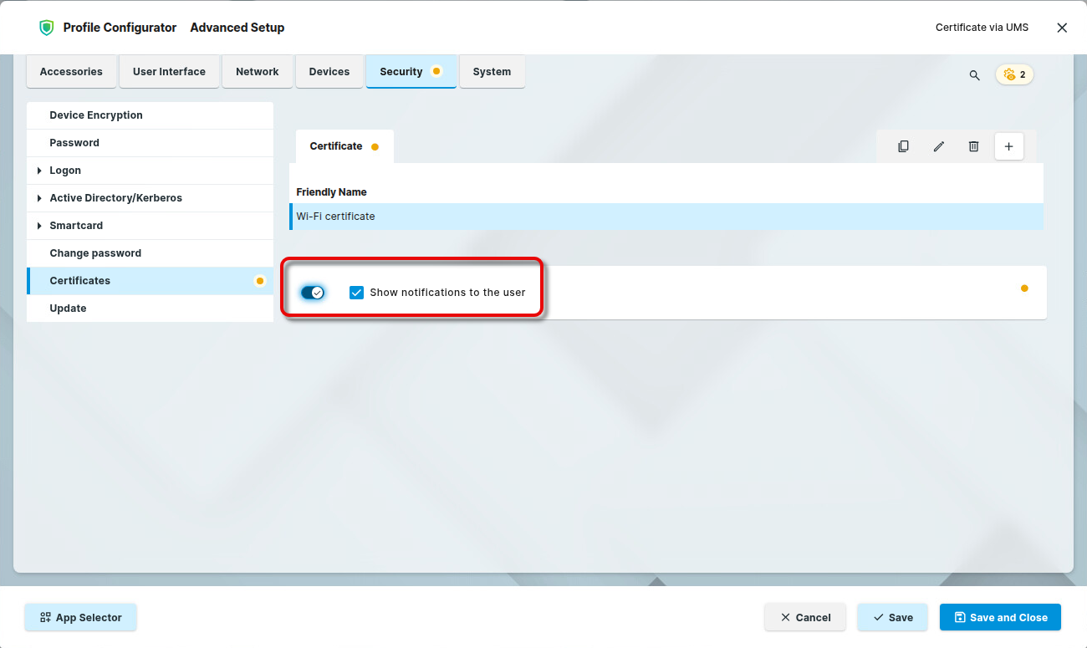Delete certificate using trash icon
Screen dimensions: 1087x648
[973, 146]
